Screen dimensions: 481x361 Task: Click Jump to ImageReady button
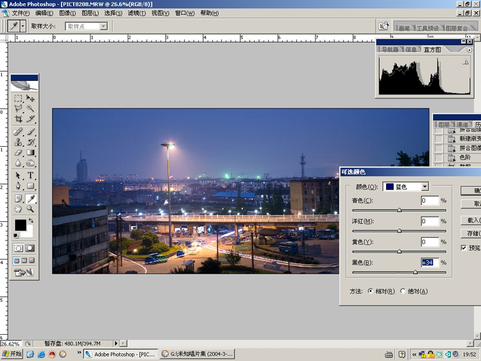pos(24,273)
